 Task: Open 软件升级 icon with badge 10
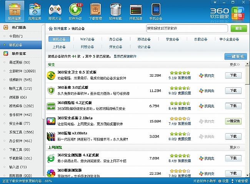pos(75,11)
